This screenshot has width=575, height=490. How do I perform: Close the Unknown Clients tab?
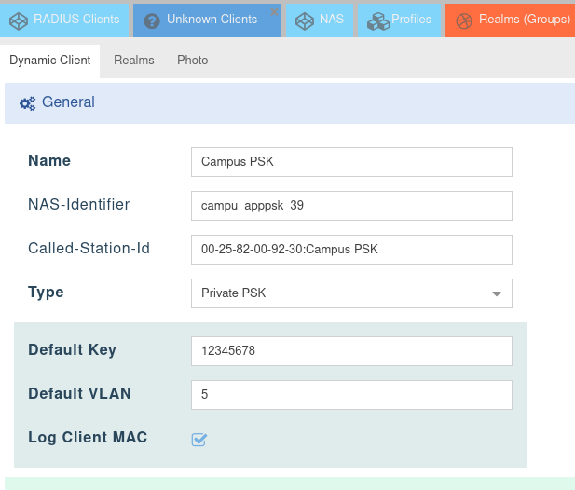click(274, 12)
